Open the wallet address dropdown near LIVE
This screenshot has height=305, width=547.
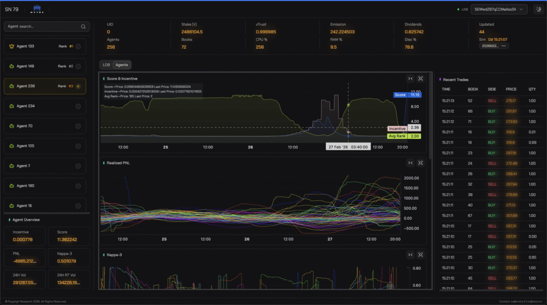pyautogui.click(x=498, y=9)
